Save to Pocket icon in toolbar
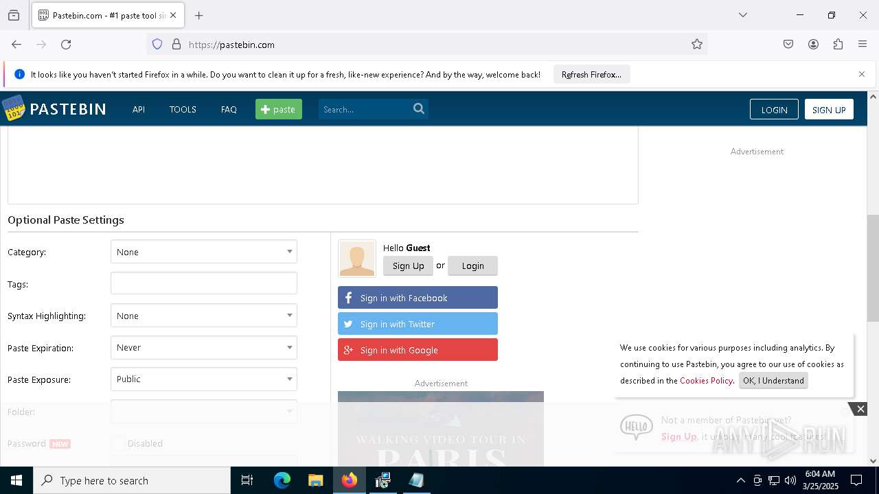Image resolution: width=879 pixels, height=494 pixels. coord(788,45)
